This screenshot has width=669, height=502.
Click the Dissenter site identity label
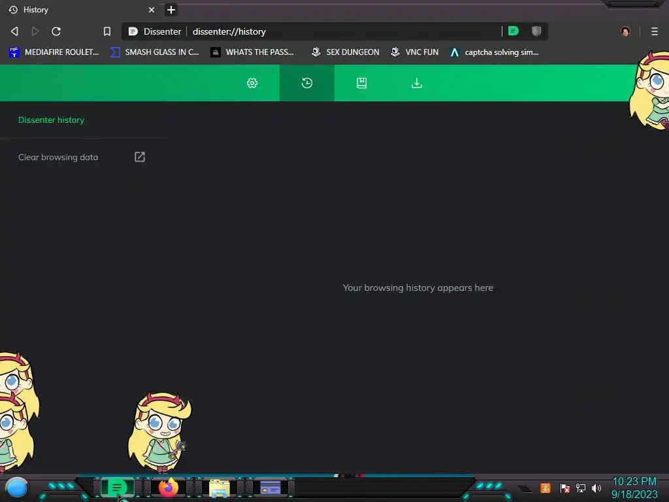pos(155,31)
